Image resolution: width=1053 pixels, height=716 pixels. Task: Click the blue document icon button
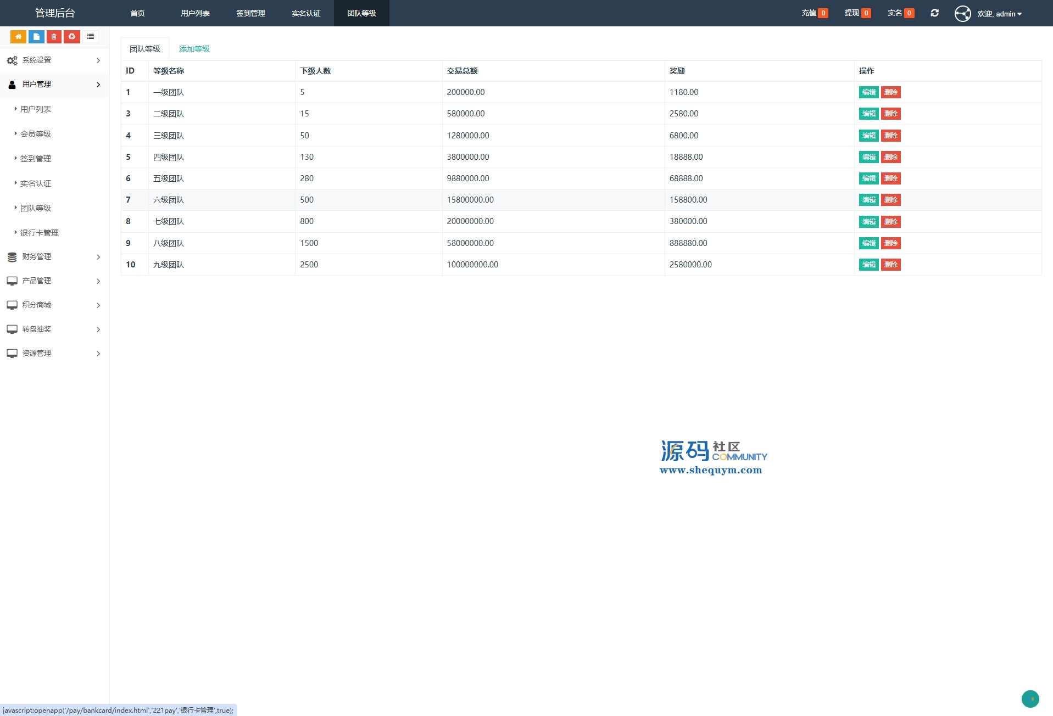click(x=36, y=37)
